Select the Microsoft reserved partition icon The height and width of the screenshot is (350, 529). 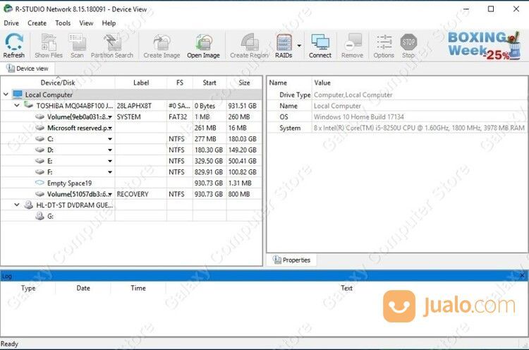39,128
